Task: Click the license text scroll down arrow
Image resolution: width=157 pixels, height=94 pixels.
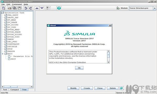Action: (x=108, y=62)
